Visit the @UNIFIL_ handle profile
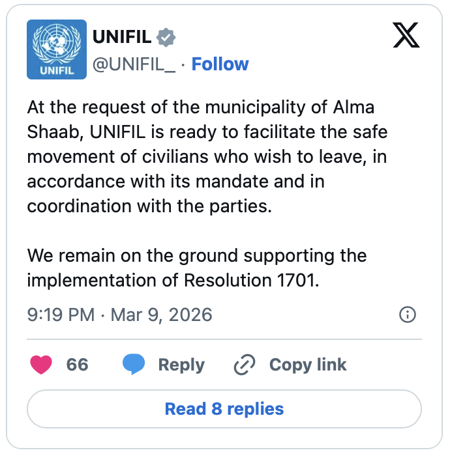 pyautogui.click(x=134, y=64)
